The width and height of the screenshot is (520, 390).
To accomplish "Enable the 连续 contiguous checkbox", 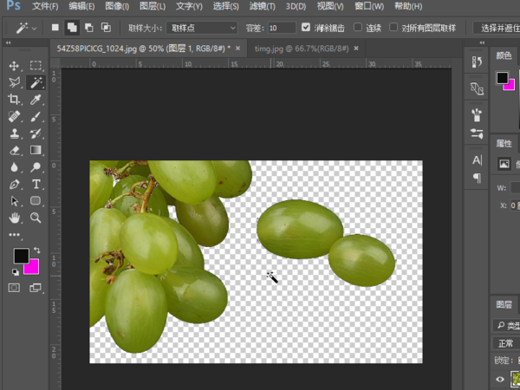I will click(357, 27).
